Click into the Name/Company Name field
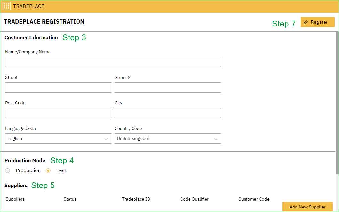The height and width of the screenshot is (212, 339). pos(113,62)
